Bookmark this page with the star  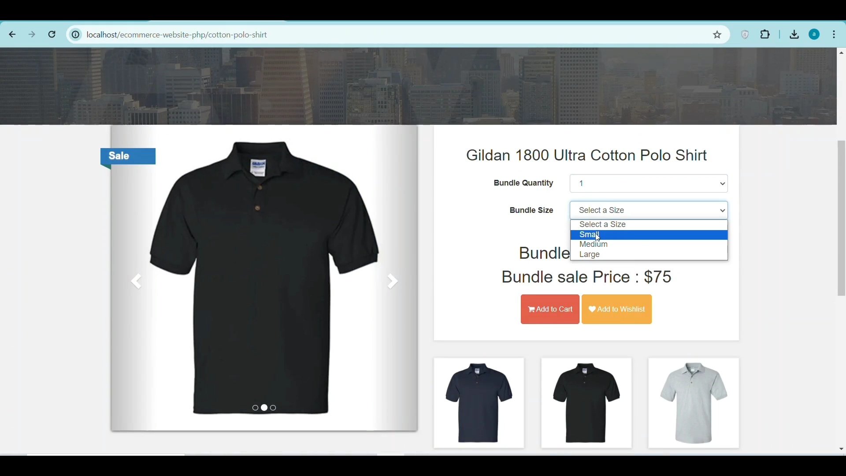[717, 34]
